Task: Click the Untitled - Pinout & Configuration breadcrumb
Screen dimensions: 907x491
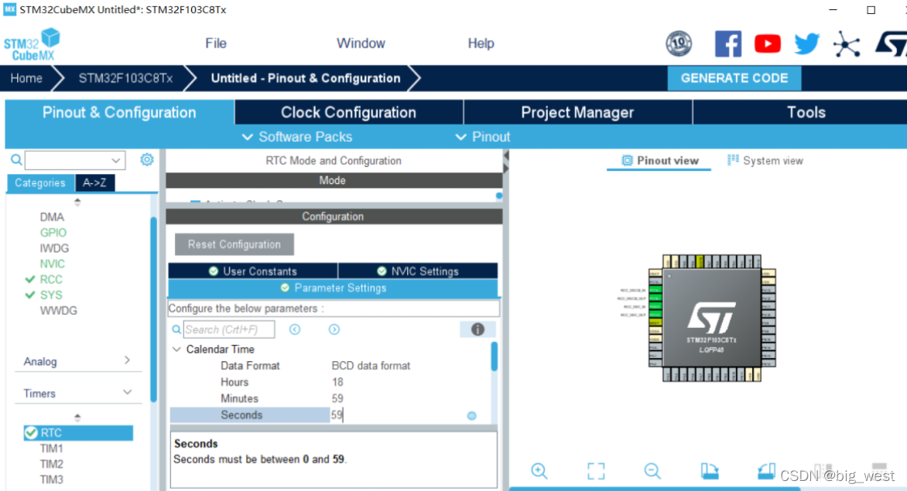Action: click(x=306, y=78)
